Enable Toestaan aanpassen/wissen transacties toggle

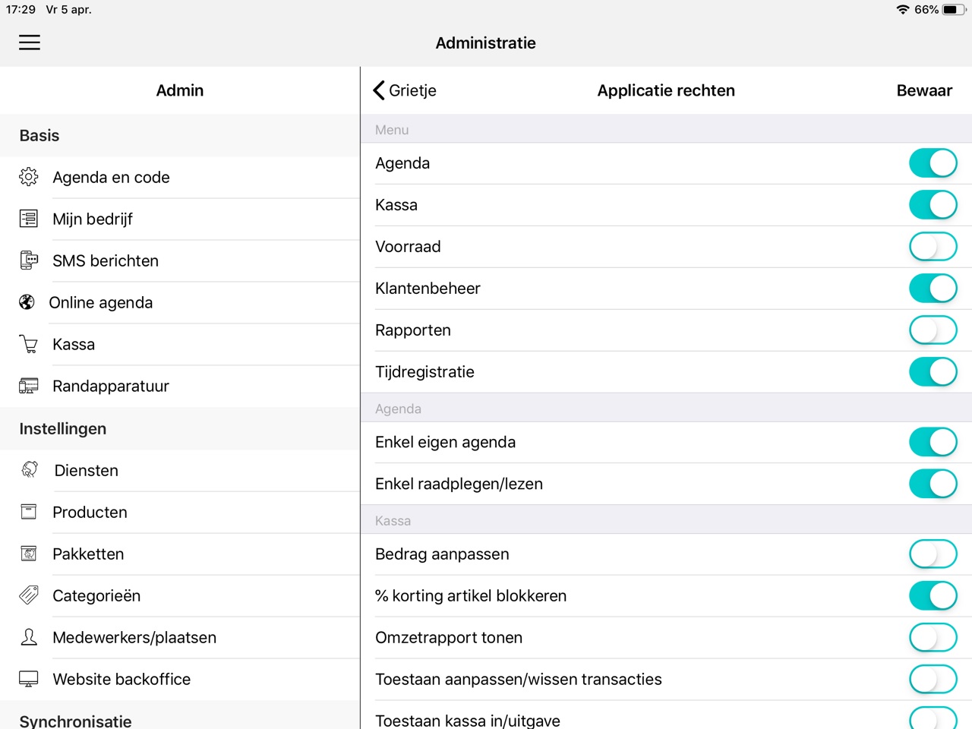coord(933,680)
